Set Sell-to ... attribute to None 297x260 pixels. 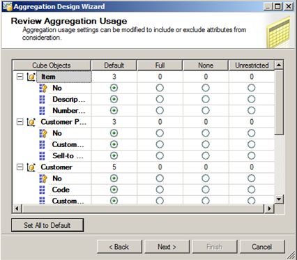click(x=206, y=155)
